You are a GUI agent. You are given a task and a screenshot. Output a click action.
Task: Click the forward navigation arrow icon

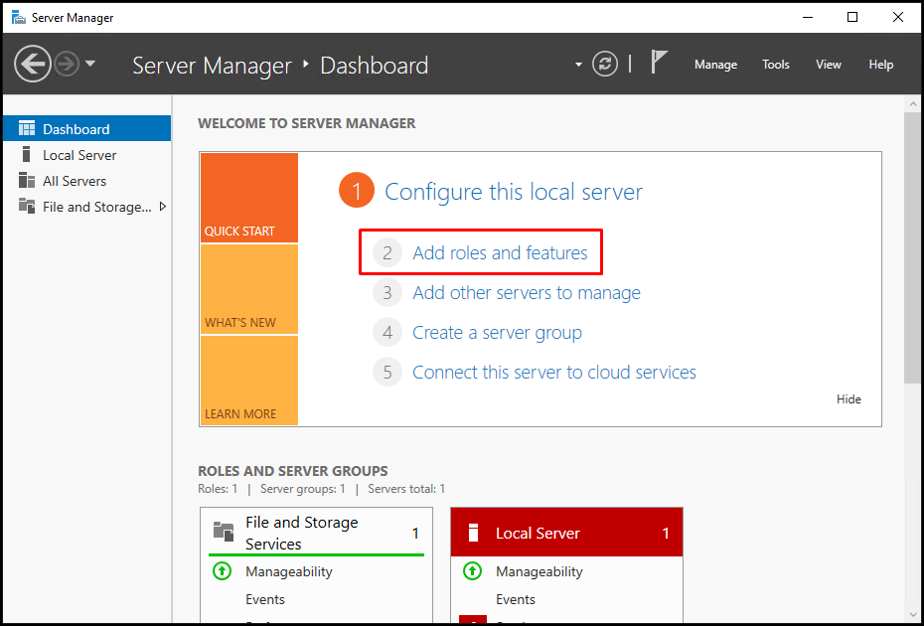pos(67,64)
